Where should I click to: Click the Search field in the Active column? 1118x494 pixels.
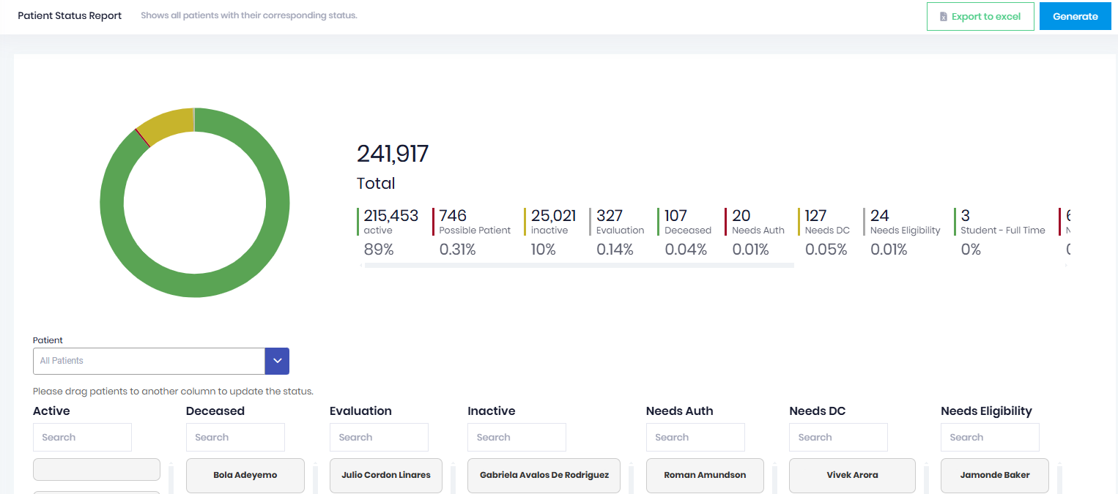tap(82, 437)
